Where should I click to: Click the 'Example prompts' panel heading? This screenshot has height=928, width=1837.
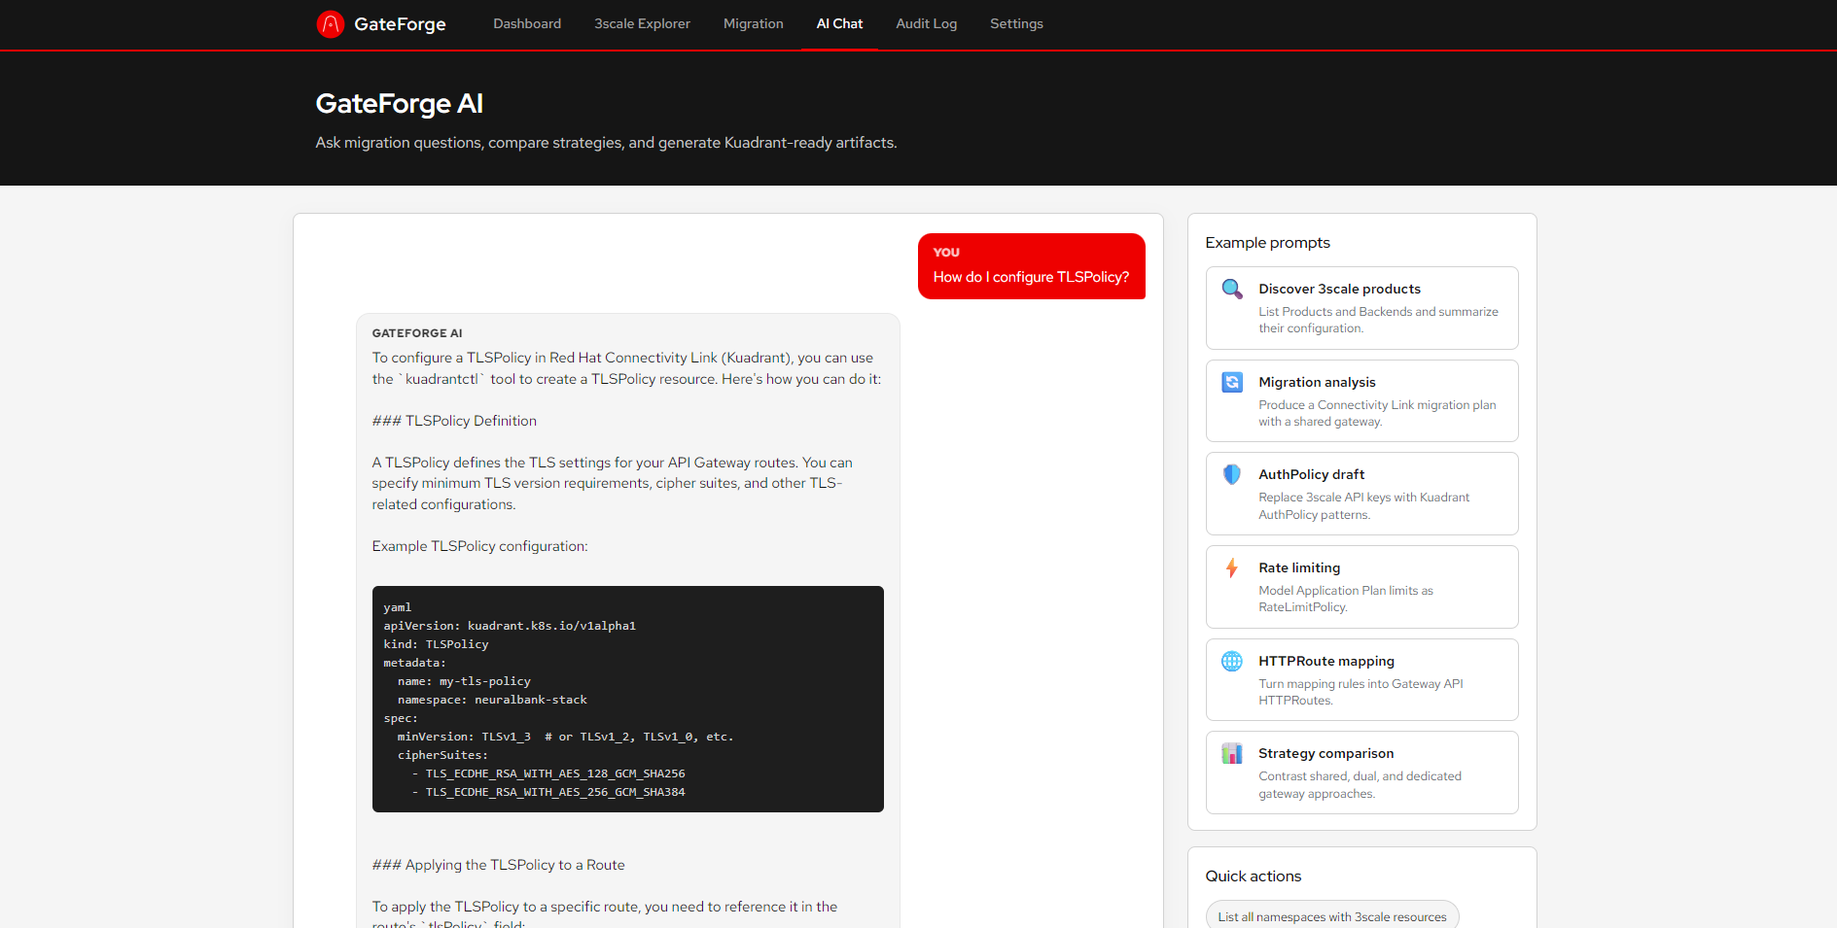tap(1267, 243)
